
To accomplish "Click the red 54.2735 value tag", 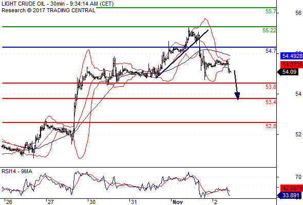I will click(x=292, y=65).
